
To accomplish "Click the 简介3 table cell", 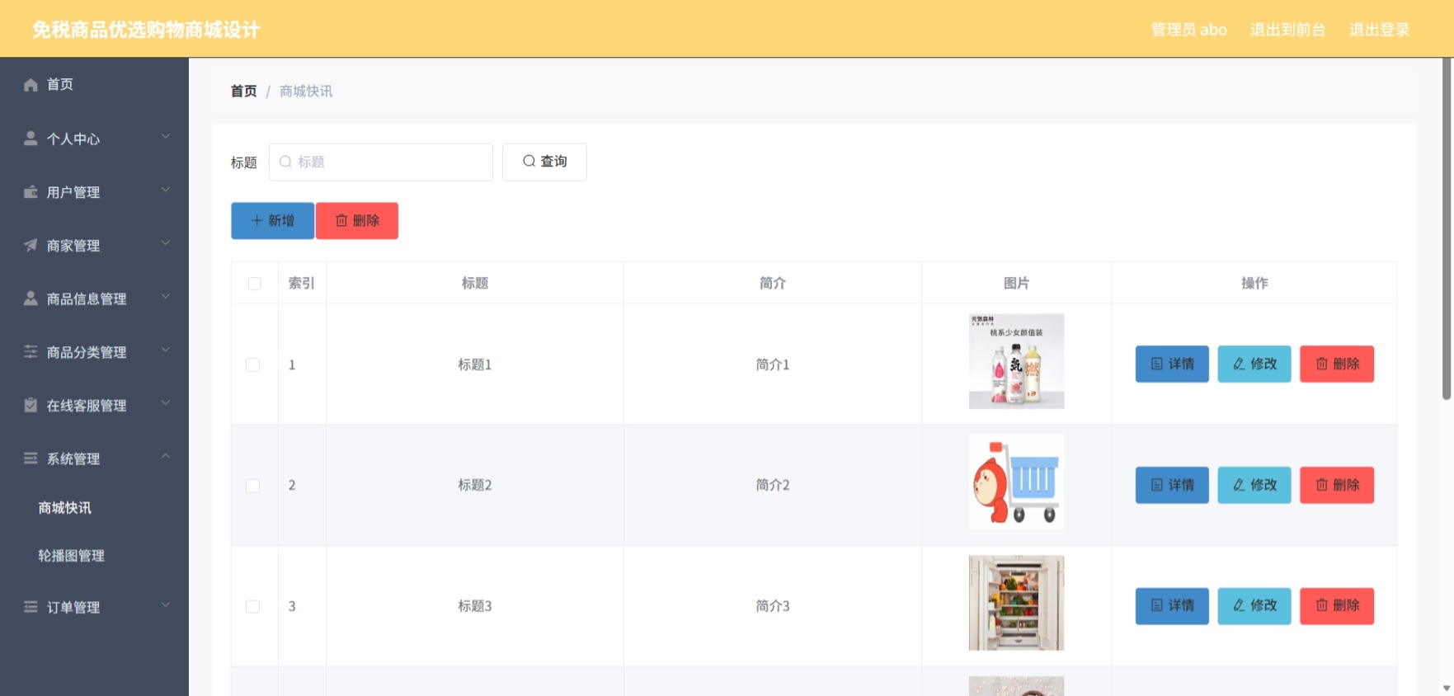I will [x=773, y=606].
